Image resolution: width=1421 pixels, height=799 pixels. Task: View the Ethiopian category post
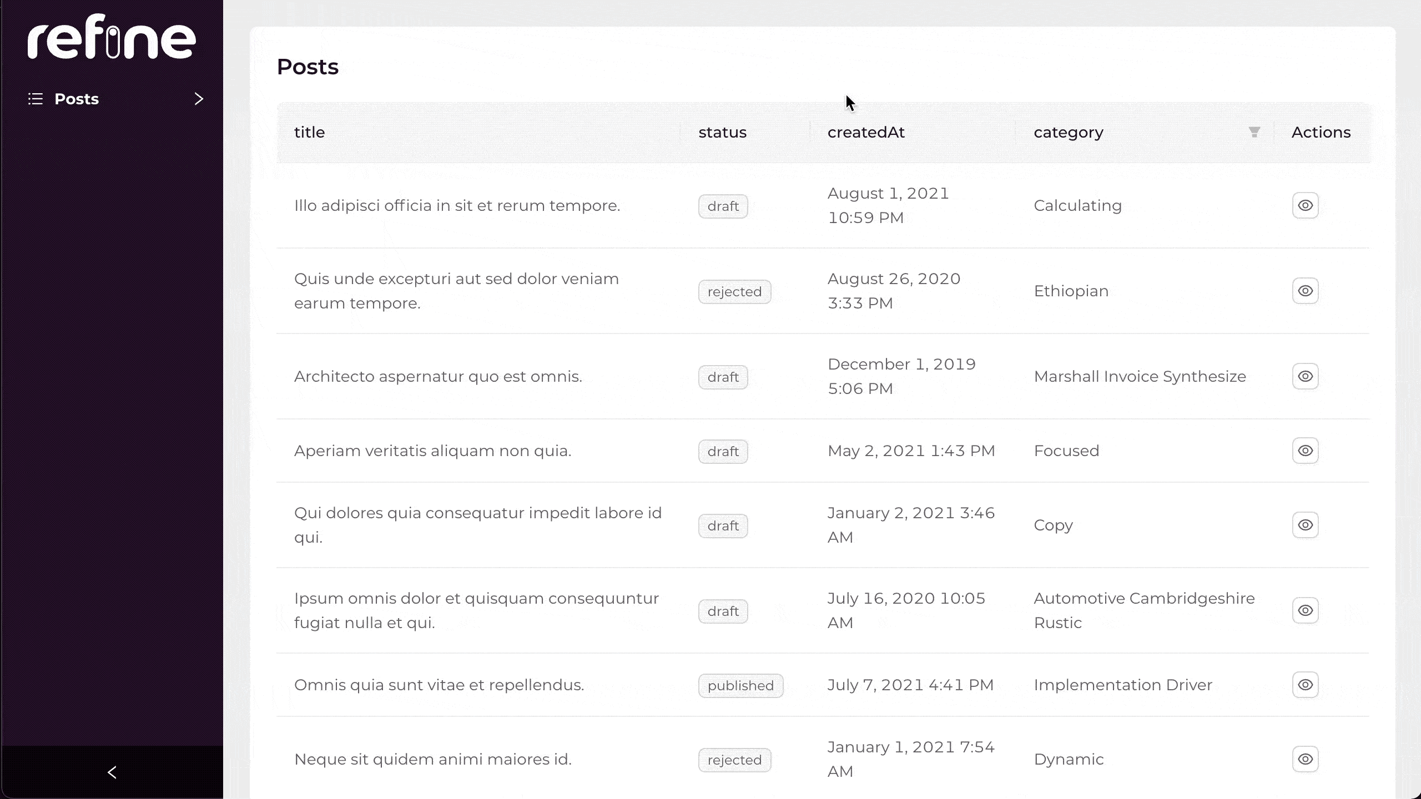pos(1305,291)
